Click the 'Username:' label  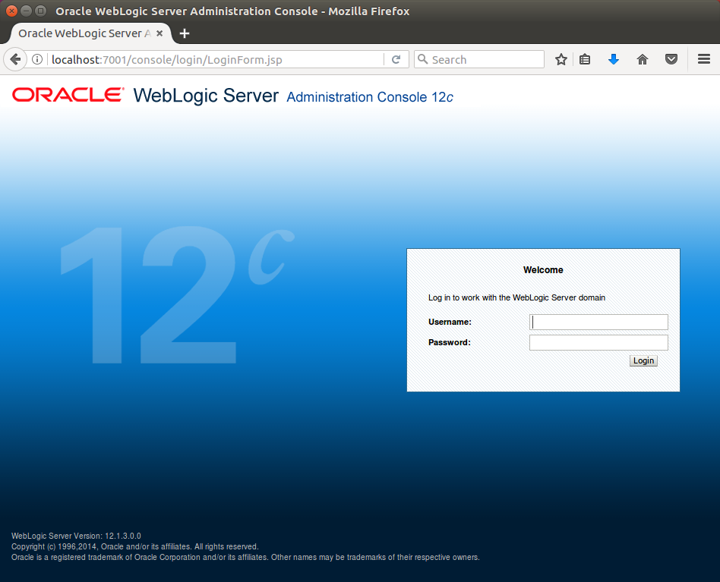450,322
